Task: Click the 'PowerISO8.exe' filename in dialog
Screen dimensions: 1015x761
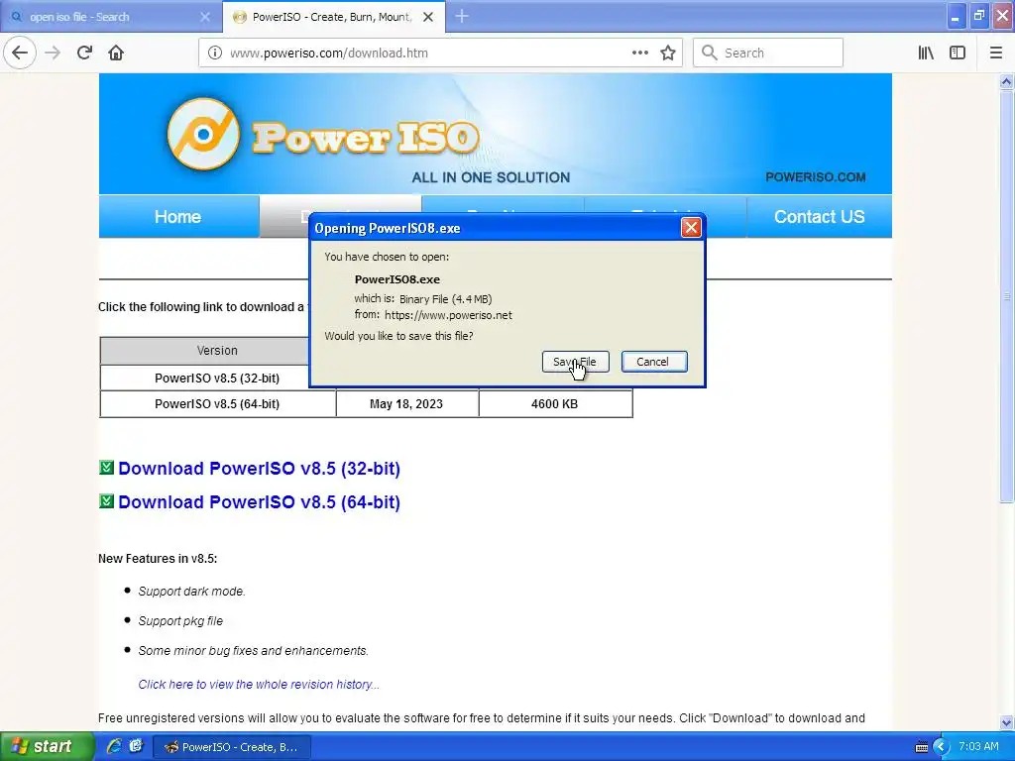Action: [x=397, y=279]
